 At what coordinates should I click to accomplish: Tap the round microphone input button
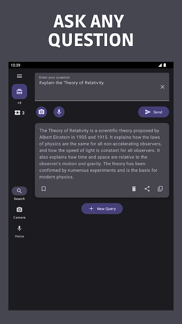(59, 112)
